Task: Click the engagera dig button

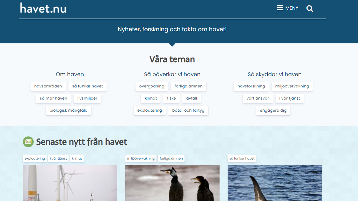Action: (x=273, y=110)
